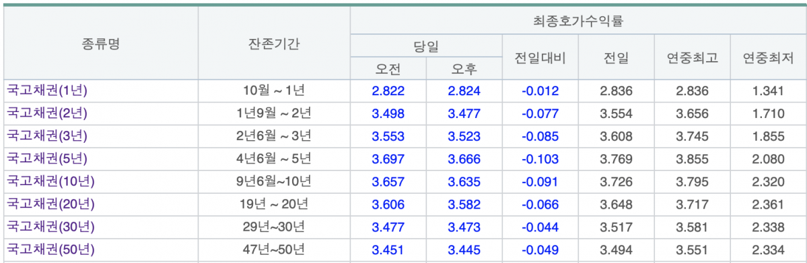Click the -0.049 change value
The height and width of the screenshot is (263, 807).
pos(540,250)
